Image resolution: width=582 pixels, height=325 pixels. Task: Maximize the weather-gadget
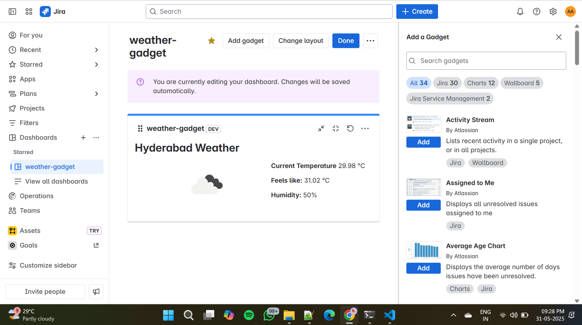tap(336, 128)
